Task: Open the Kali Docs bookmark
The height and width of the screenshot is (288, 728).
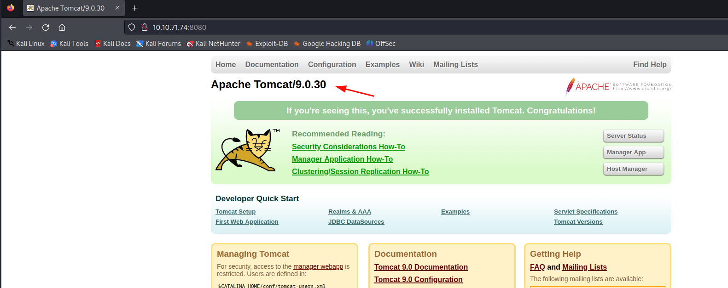Action: (x=112, y=44)
